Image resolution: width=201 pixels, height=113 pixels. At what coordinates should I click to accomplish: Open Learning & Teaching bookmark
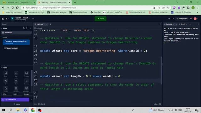[181, 13]
